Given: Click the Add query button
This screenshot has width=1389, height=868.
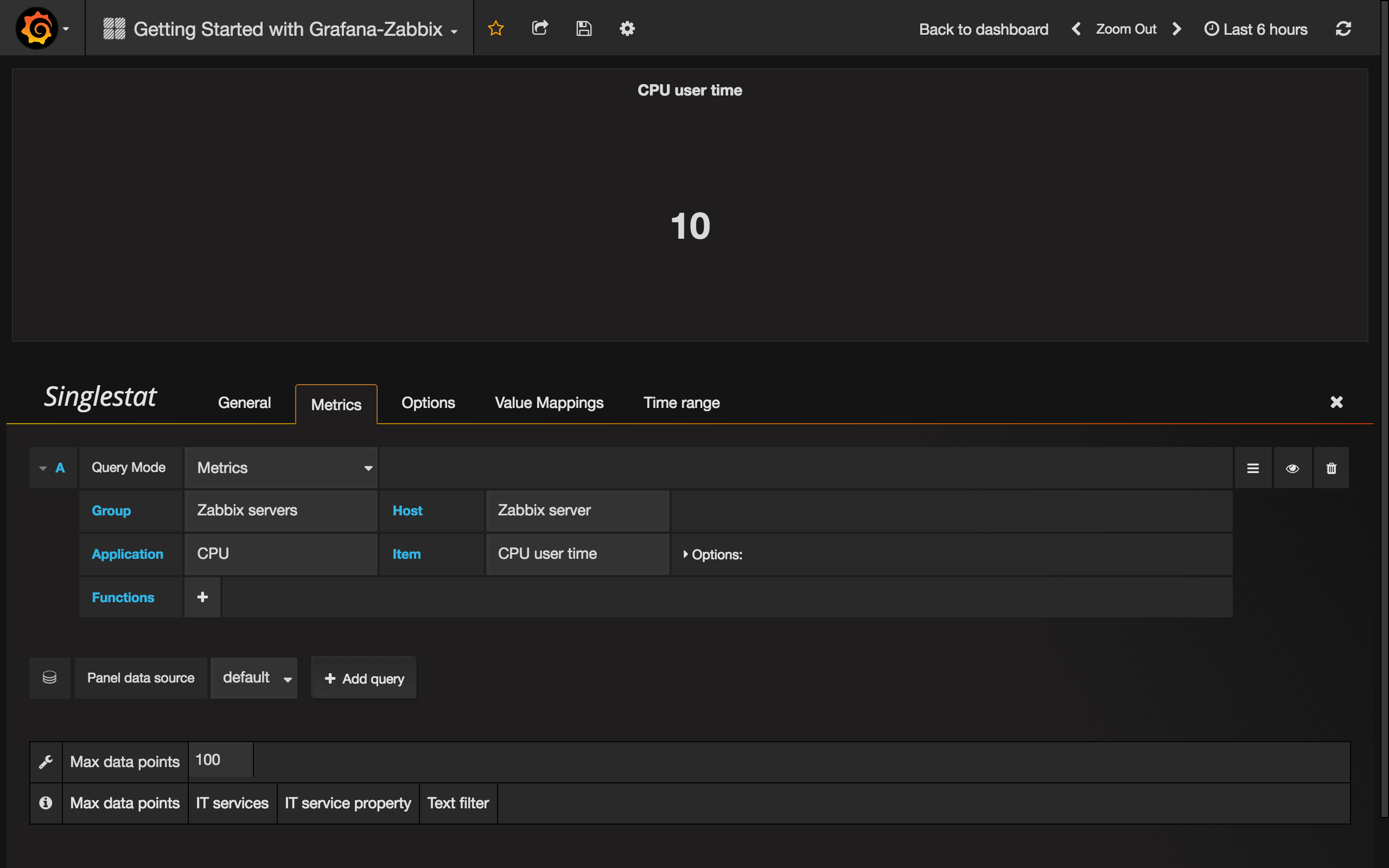Looking at the screenshot, I should click(x=364, y=678).
